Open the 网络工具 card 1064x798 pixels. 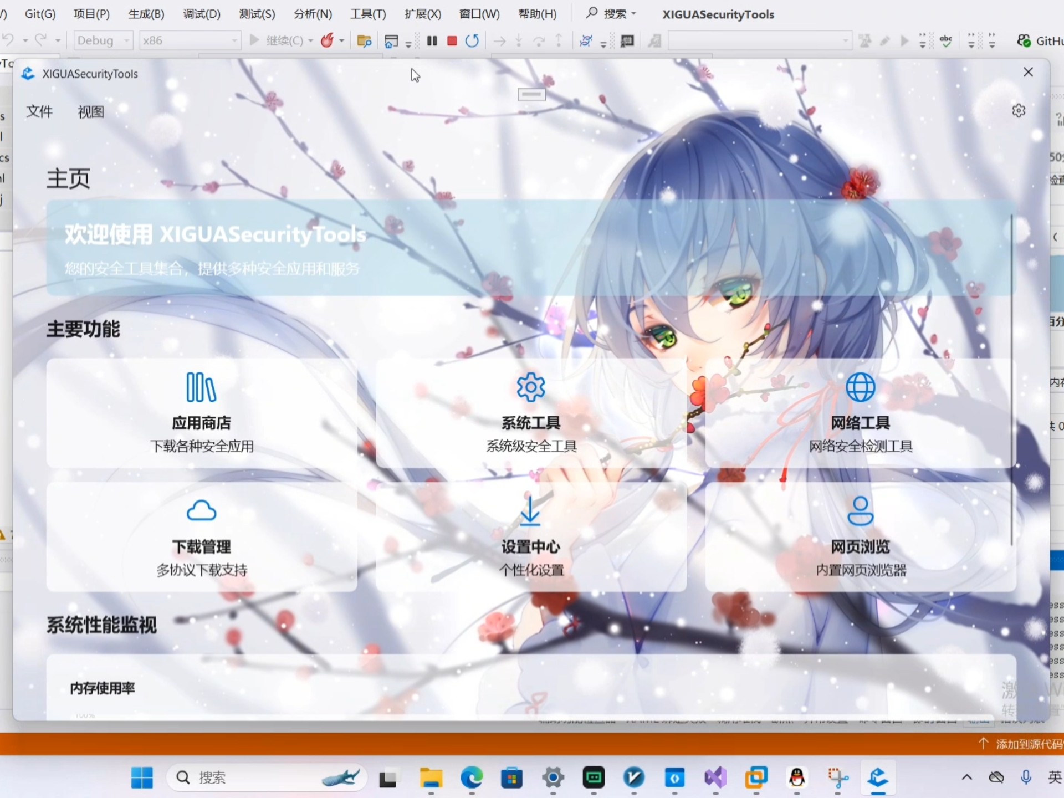click(x=861, y=413)
